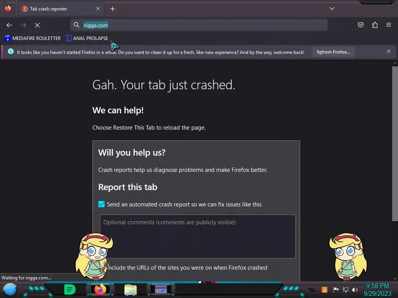Open the Start orb on taskbar

[10, 290]
